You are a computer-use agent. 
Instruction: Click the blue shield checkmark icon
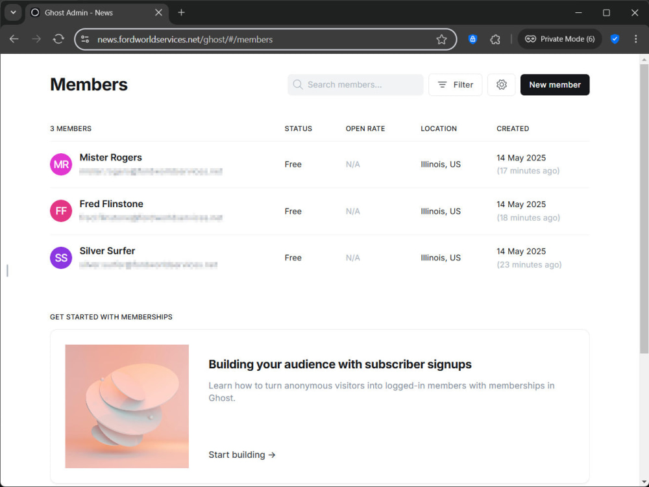[615, 39]
